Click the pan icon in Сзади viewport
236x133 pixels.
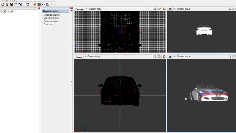click(158, 57)
